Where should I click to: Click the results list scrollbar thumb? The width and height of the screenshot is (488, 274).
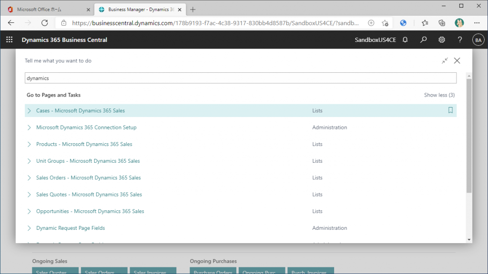click(x=469, y=136)
